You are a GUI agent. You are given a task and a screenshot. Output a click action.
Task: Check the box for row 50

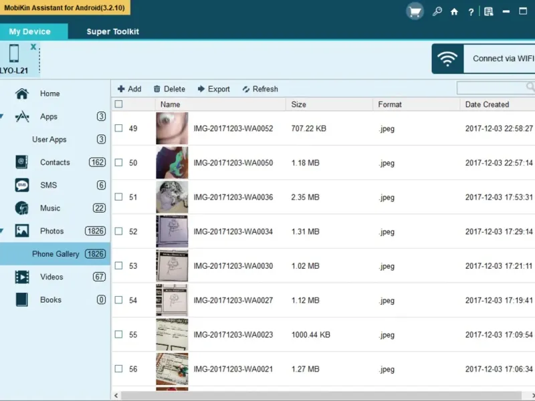pos(118,162)
